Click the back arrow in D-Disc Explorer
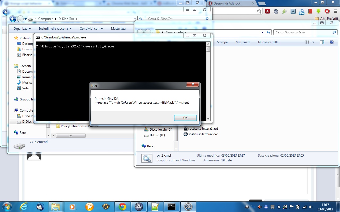 tap(12, 19)
